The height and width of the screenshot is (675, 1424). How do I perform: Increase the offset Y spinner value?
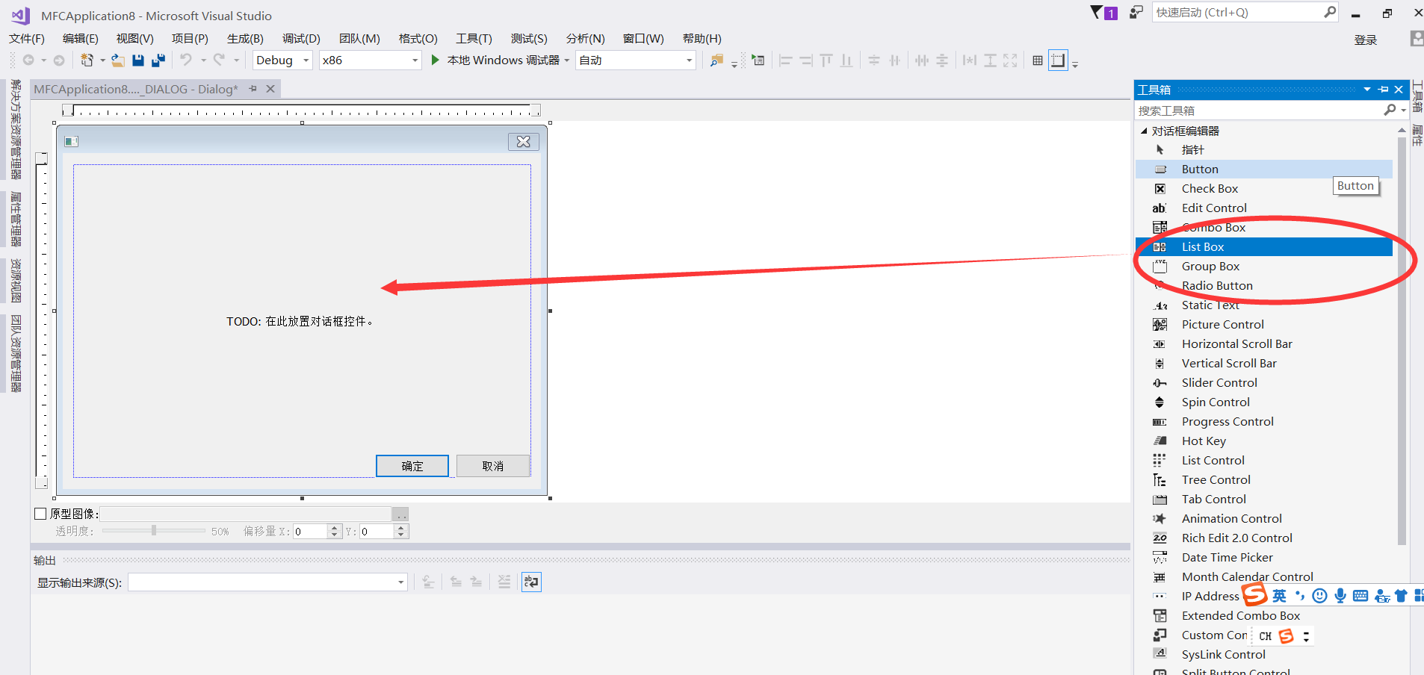pyautogui.click(x=401, y=528)
